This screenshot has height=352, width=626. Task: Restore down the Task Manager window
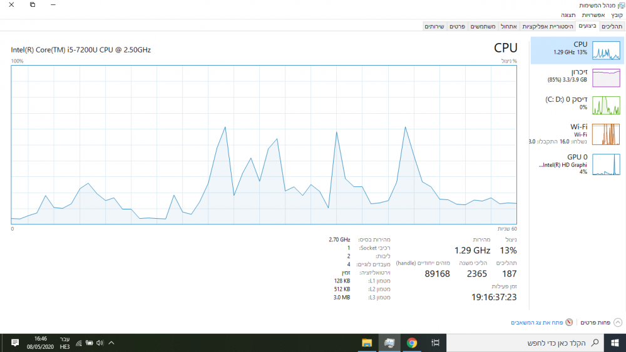pyautogui.click(x=33, y=5)
